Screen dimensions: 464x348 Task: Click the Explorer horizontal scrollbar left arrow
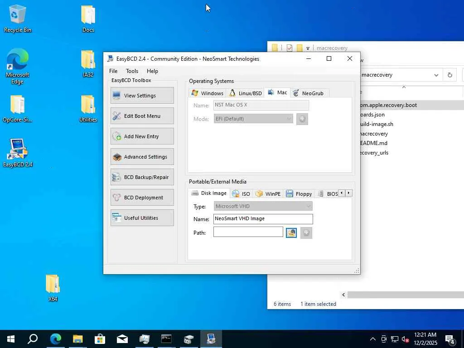343,295
